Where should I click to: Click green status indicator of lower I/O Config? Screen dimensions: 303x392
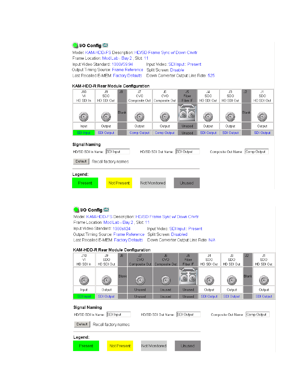[x=76, y=209]
